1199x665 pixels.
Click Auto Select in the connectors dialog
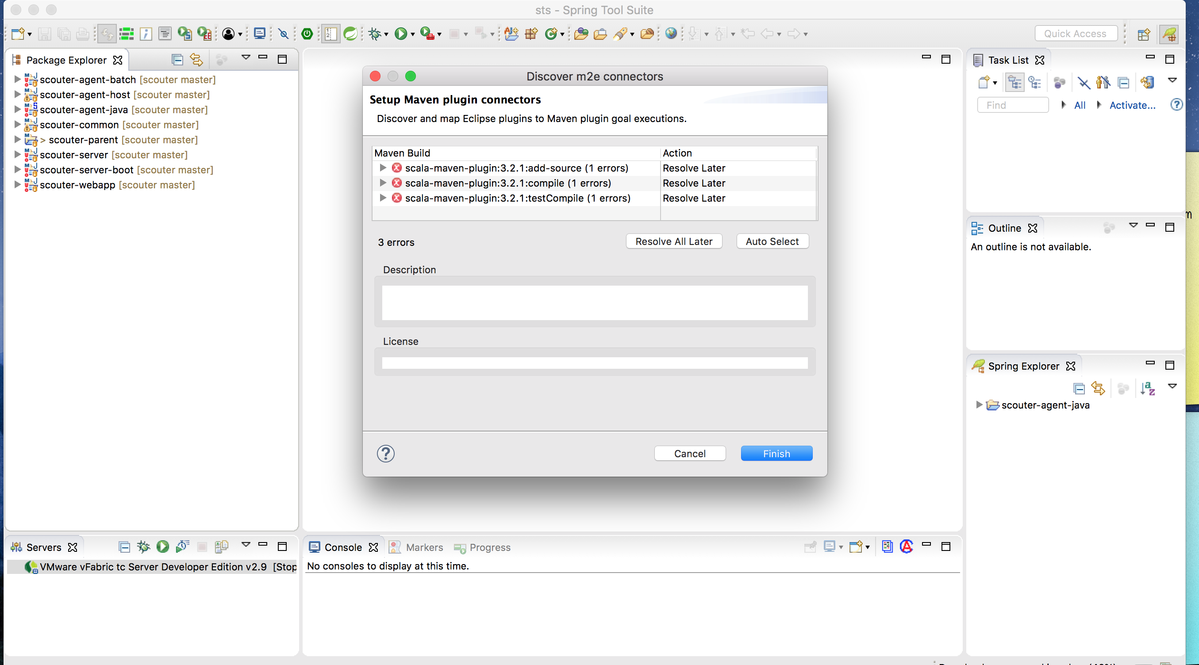pyautogui.click(x=772, y=241)
